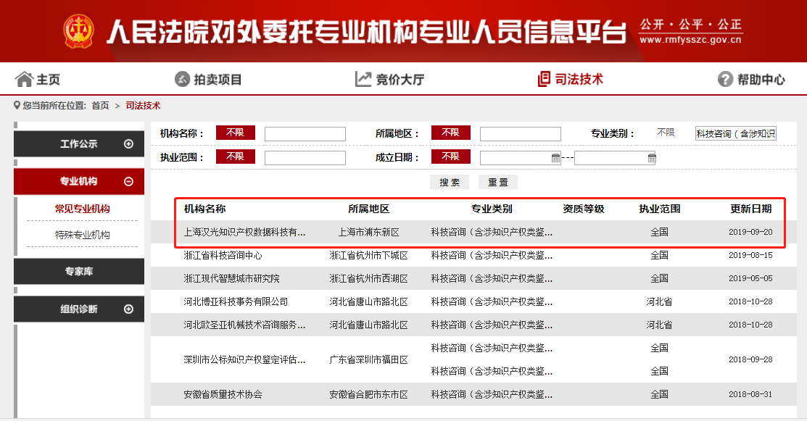Click the home icon beside 主页
Screen dimensions: 807x421
click(x=24, y=79)
